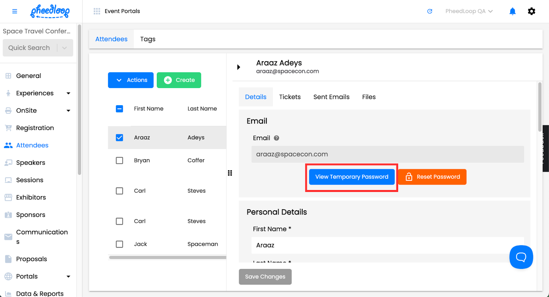
Task: Click the padlock icon on Reset Password
Action: click(x=409, y=177)
